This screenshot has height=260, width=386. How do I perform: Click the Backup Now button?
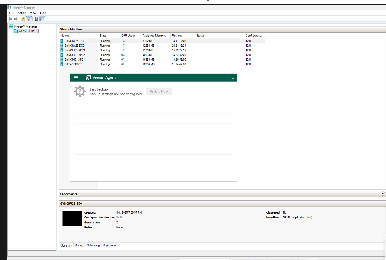(x=159, y=91)
